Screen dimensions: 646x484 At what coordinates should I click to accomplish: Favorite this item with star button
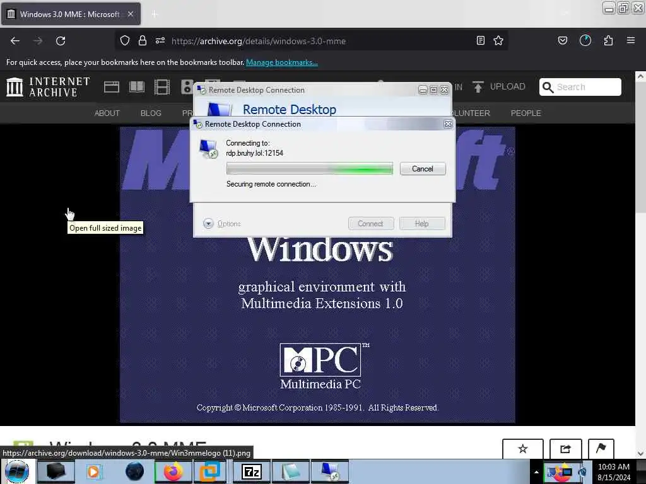pos(523,449)
